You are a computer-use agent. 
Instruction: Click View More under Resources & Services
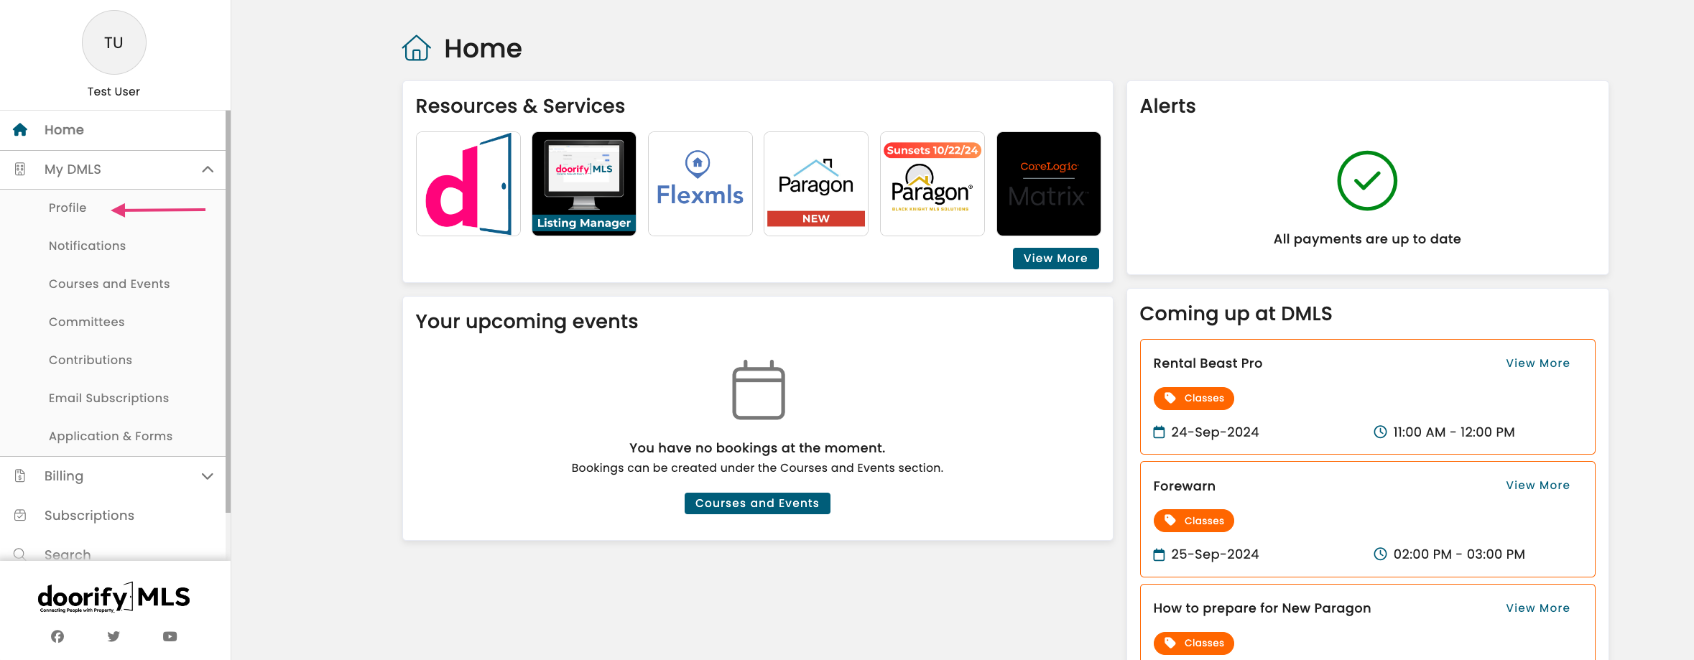coord(1055,259)
